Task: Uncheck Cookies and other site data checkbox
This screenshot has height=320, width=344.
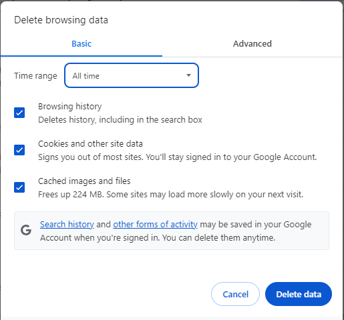Action: tap(19, 150)
